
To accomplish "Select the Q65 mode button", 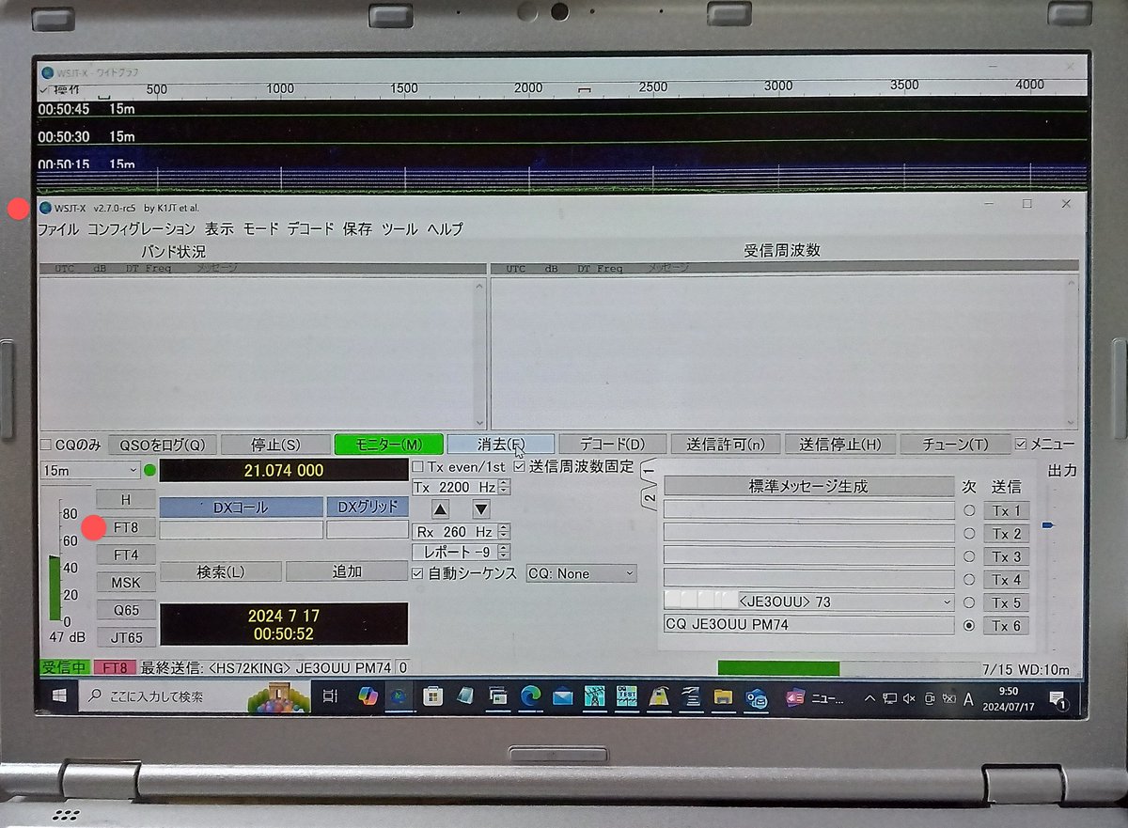I will tap(126, 610).
